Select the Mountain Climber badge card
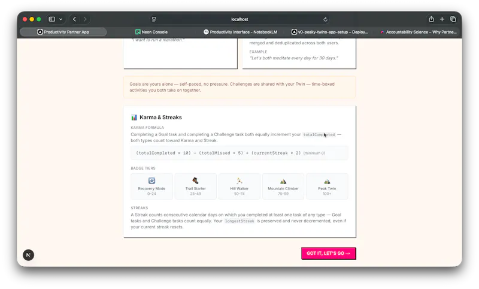Screen dimensions: 479x289 [283, 186]
